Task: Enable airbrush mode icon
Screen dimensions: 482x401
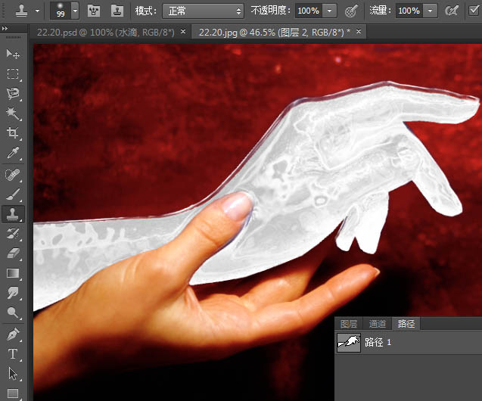Action: 452,11
